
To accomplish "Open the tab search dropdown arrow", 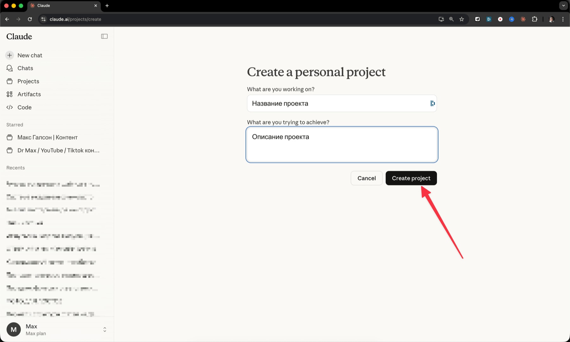I will [563, 6].
